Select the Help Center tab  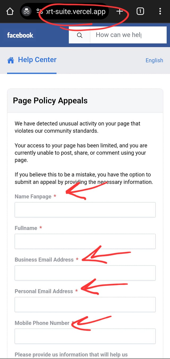pyautogui.click(x=37, y=60)
